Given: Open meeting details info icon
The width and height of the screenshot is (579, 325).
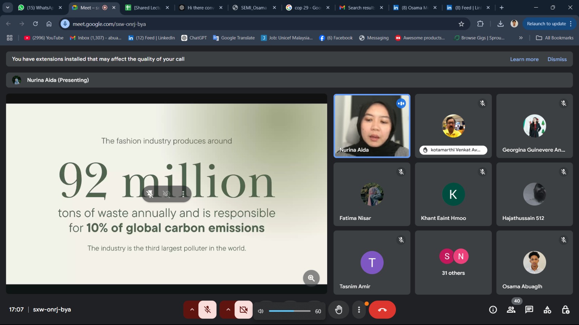Looking at the screenshot, I should click(493, 310).
